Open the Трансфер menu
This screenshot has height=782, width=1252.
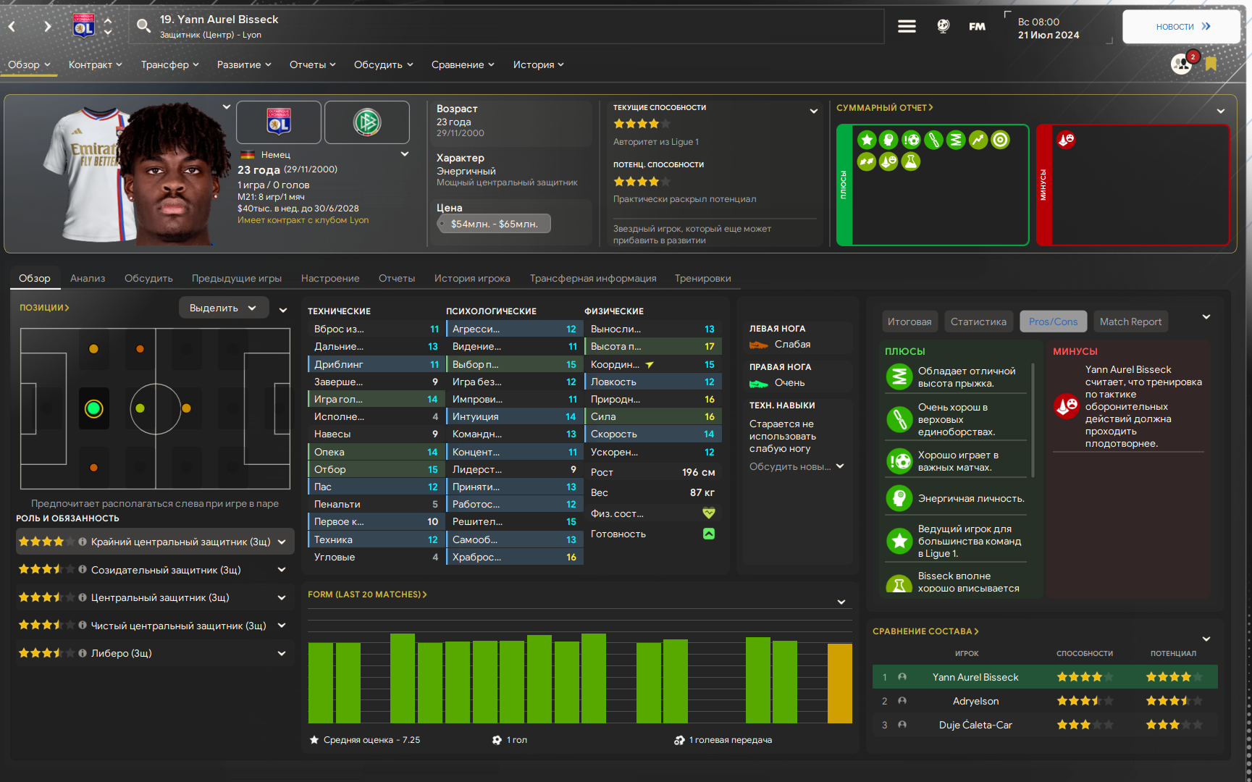169,64
